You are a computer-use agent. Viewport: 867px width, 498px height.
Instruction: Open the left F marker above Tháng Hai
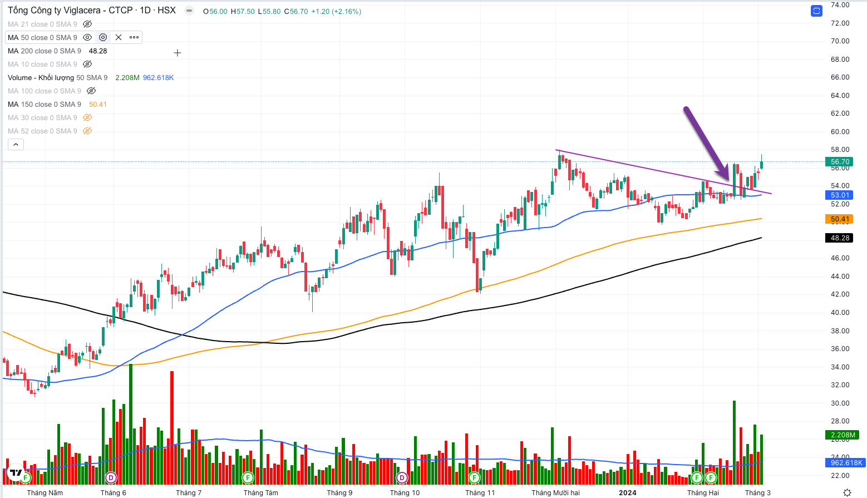[697, 477]
